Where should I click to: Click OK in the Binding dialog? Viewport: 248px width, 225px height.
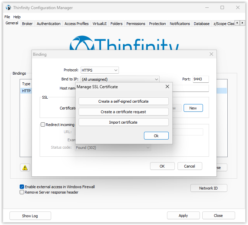point(162,166)
